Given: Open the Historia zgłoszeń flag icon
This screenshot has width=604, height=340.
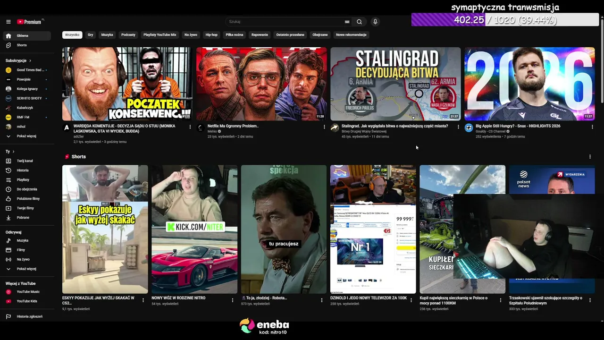Looking at the screenshot, I should point(8,317).
